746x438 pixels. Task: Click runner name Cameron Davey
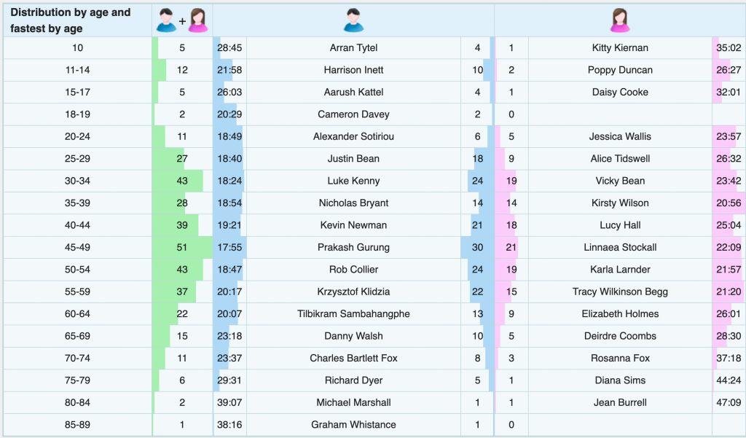[353, 114]
